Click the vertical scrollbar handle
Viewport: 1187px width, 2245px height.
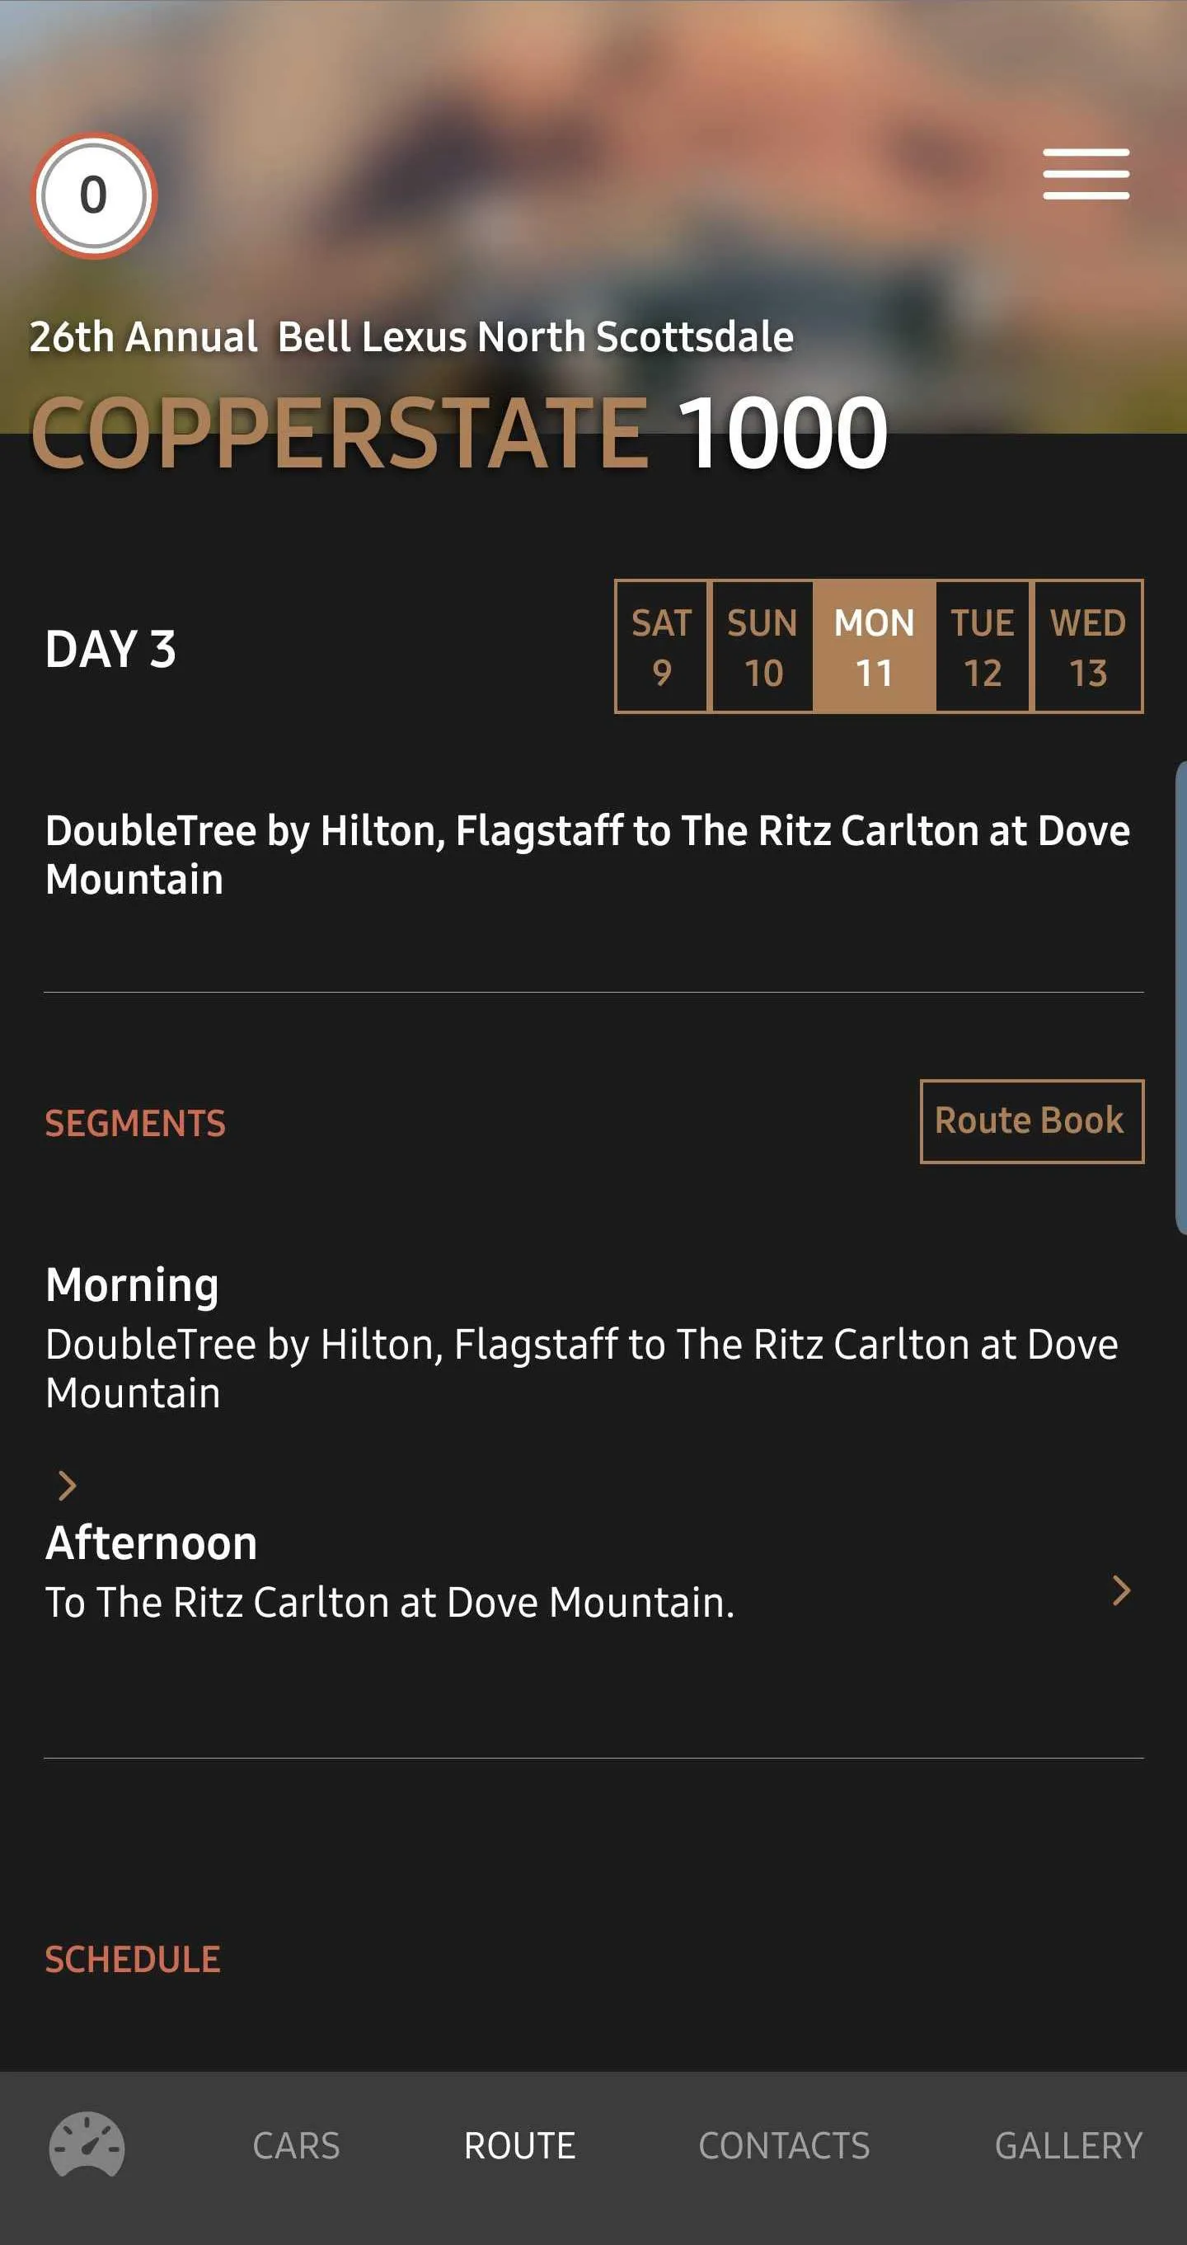[1181, 997]
